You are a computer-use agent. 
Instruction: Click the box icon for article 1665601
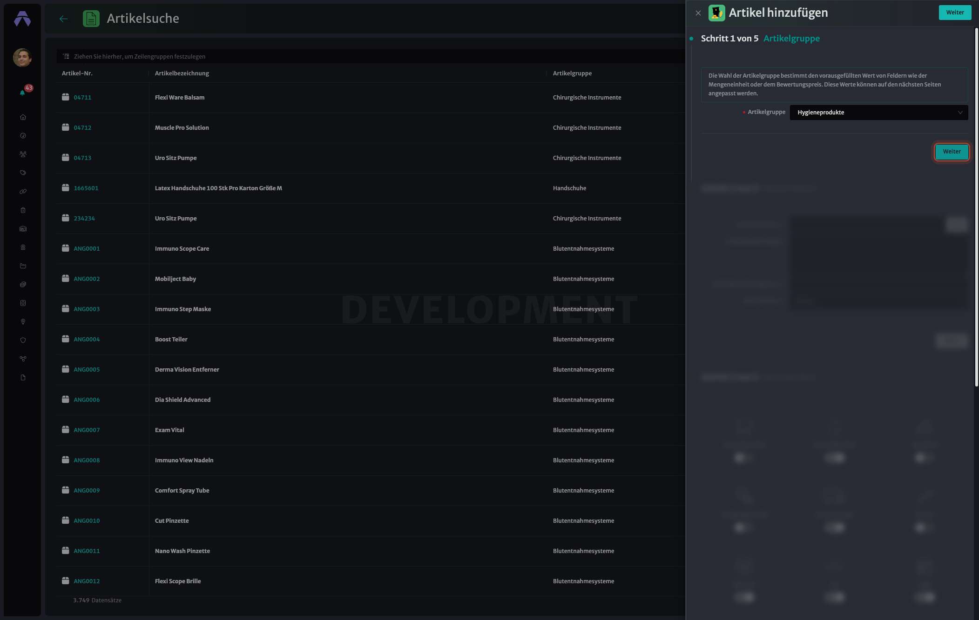tap(66, 188)
